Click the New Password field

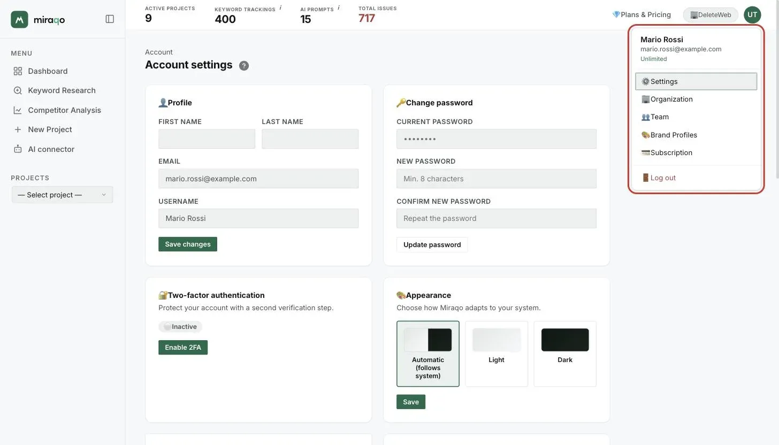click(x=497, y=179)
